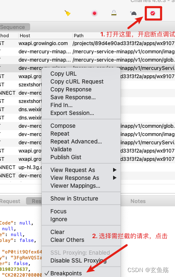Viewport: 175px width, 277px height.
Task: Select Compose in context menu
Action: [81, 126]
